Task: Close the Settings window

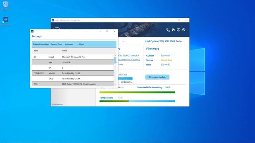Action: [x=114, y=31]
